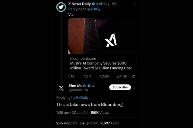Click the @elonmusk handle
This screenshot has width=193, height=128.
(78, 90)
